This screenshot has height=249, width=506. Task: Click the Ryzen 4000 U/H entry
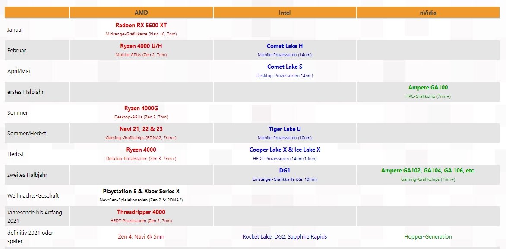coord(141,46)
